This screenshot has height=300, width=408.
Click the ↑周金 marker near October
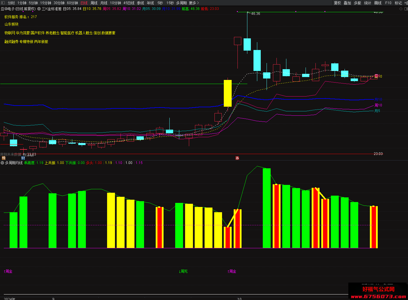232,272
